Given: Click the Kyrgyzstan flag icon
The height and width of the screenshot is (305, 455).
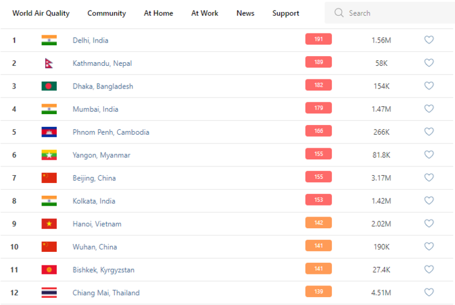Looking at the screenshot, I should [x=49, y=270].
